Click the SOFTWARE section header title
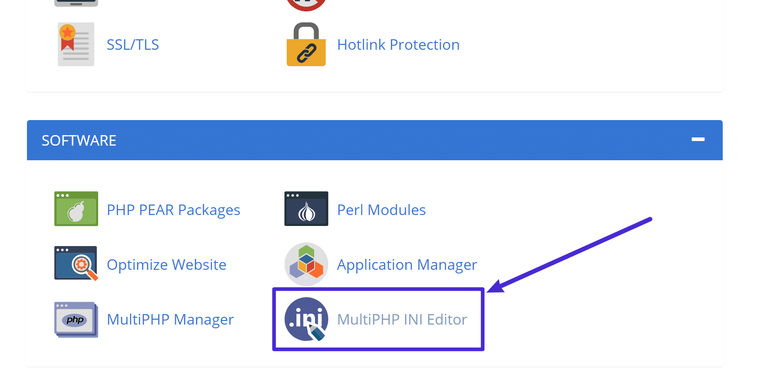 pyautogui.click(x=79, y=141)
